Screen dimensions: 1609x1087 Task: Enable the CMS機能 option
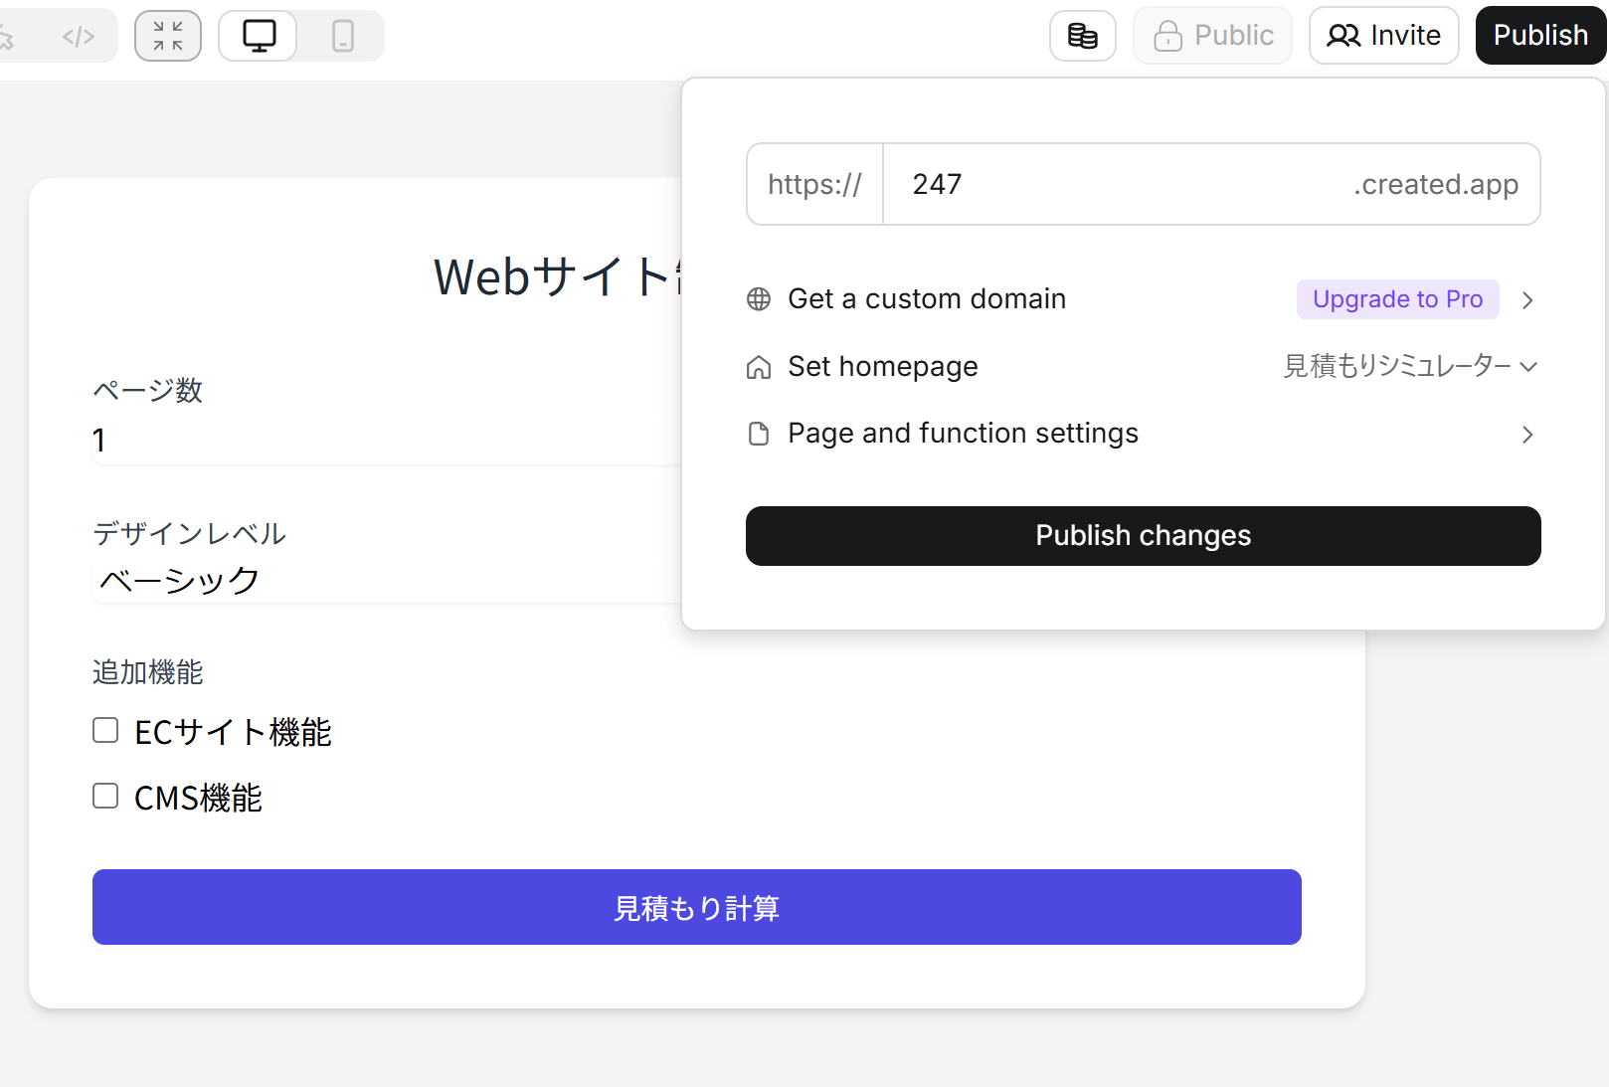(104, 795)
